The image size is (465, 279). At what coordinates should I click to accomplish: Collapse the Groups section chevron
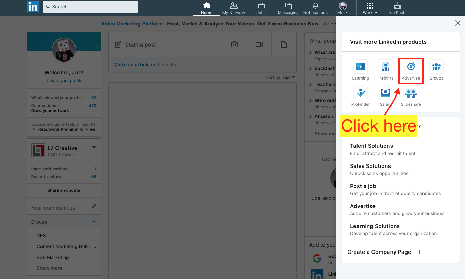(94, 222)
